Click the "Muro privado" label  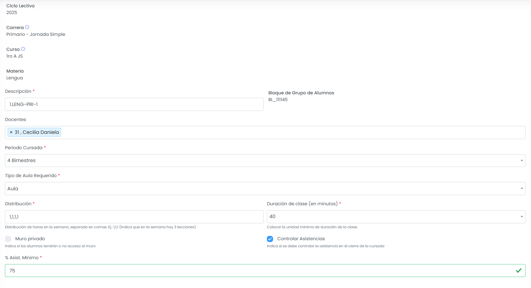pyautogui.click(x=30, y=239)
